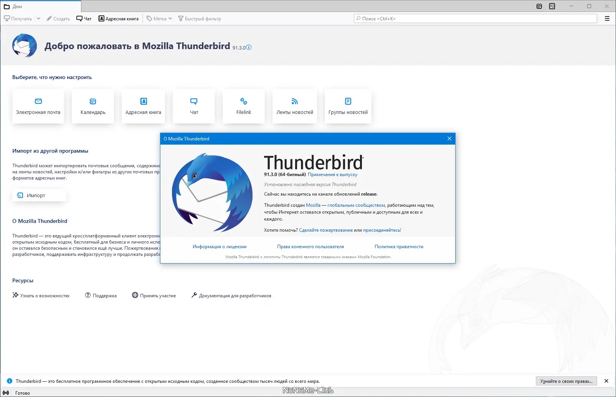Open the Адресная книга setup card

[143, 106]
